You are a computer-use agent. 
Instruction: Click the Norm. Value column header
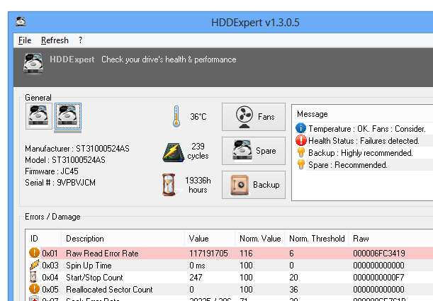pos(260,239)
